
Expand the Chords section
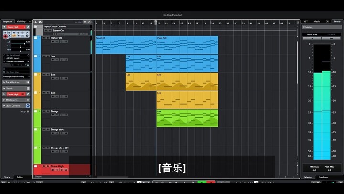4,89
